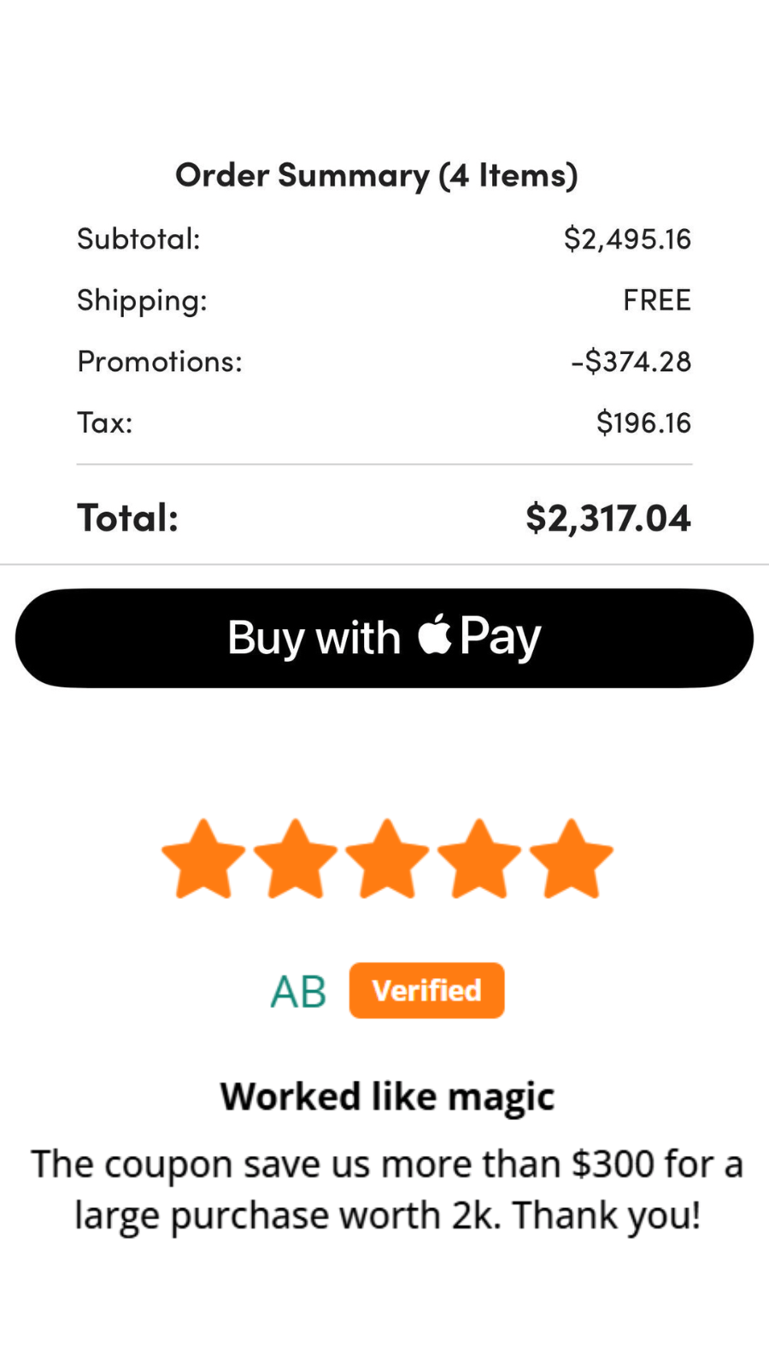Image resolution: width=769 pixels, height=1368 pixels.
Task: Click the AB reviewer initials
Action: coord(298,992)
